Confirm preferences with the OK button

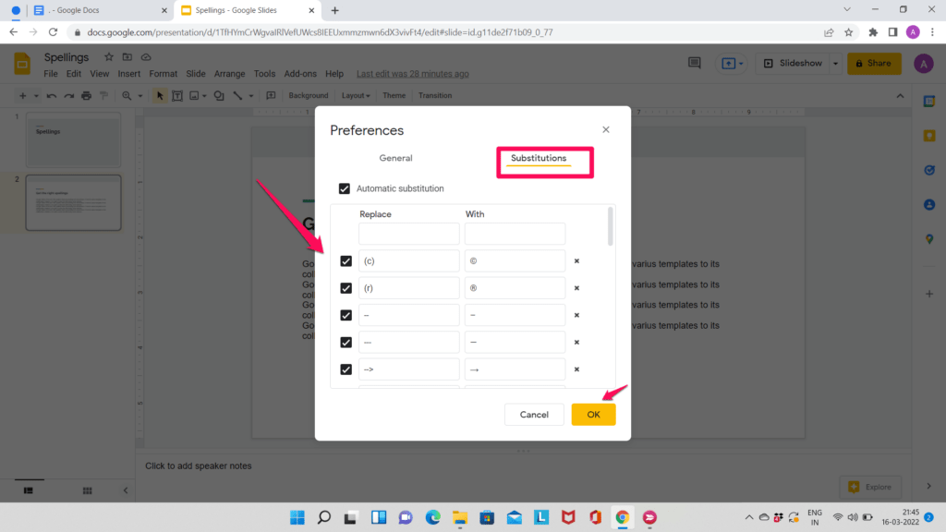point(593,414)
